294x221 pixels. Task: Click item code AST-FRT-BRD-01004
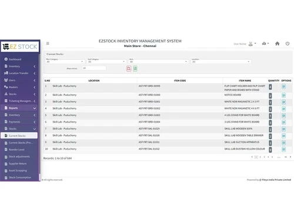149,122
